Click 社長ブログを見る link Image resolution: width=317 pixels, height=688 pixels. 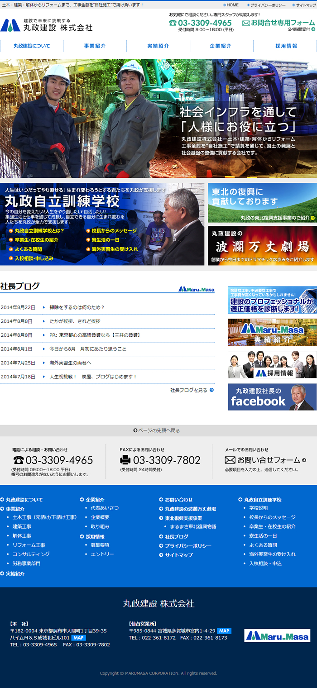192,390
